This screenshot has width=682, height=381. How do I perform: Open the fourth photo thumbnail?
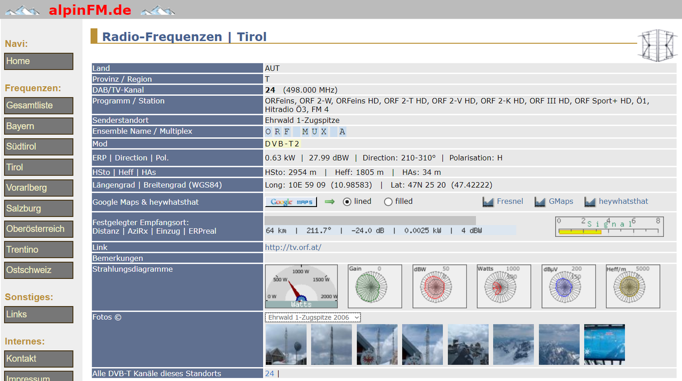[x=423, y=344]
